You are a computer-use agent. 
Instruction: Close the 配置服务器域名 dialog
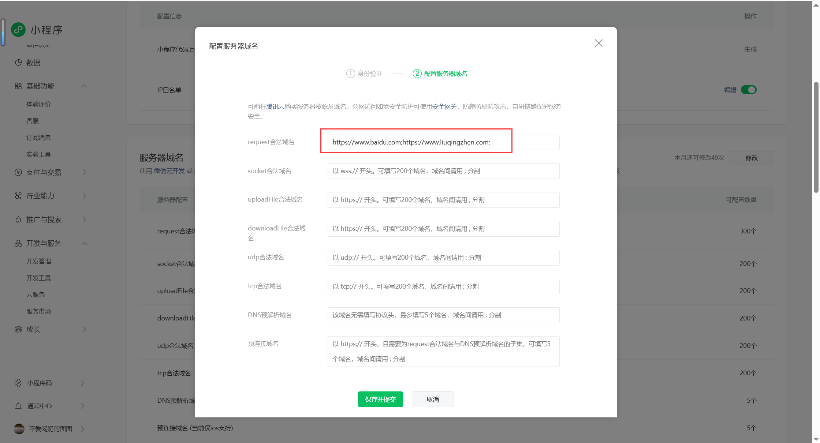point(599,43)
